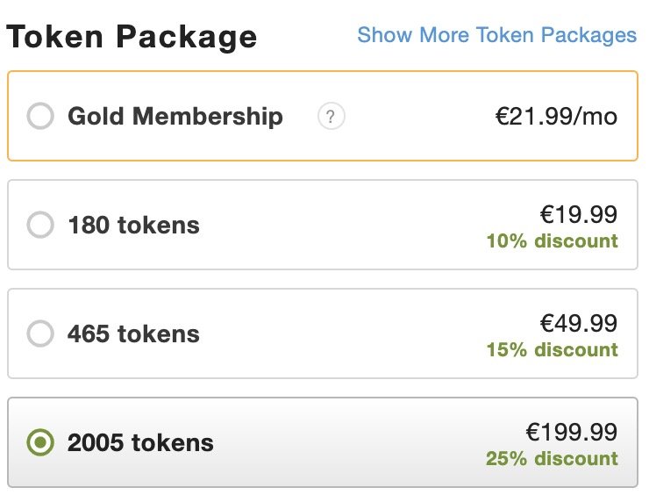
Task: Click the €199.99 price
Action: pos(572,432)
